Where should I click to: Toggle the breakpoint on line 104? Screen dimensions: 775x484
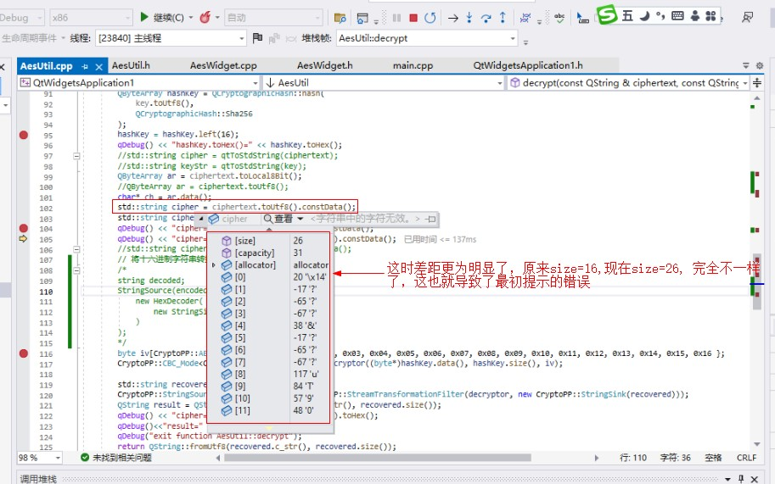23,228
